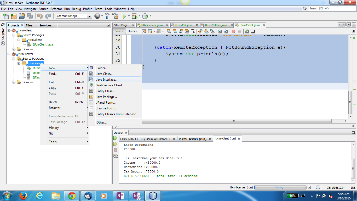The image size is (357, 201).
Task: Cancel the running it-rmi-server process
Action: [x=309, y=188]
